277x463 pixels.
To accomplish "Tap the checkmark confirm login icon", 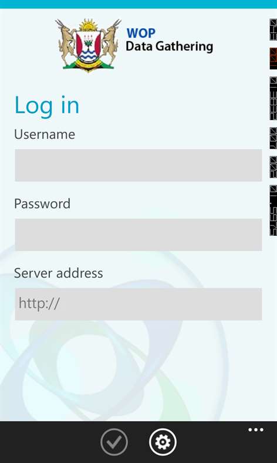I will point(114,442).
